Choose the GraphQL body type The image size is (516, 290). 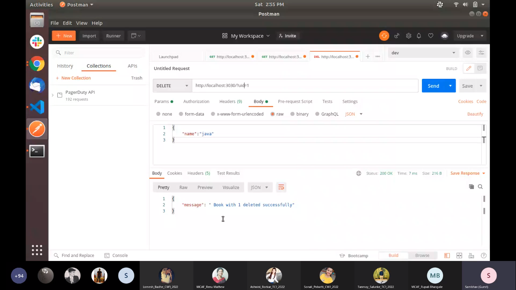pos(327,114)
